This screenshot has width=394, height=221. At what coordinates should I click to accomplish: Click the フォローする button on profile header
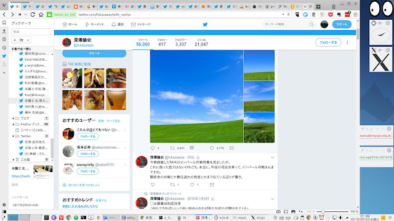328,42
